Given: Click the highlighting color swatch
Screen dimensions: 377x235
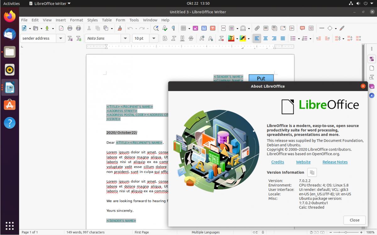Looking at the screenshot, I should coord(242,38).
